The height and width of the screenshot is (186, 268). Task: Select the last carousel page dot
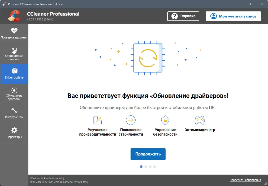pos(155,167)
